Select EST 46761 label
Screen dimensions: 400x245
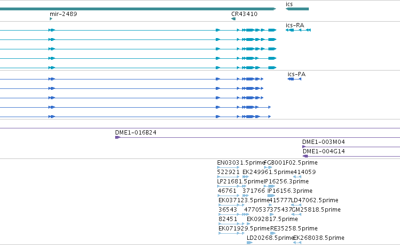coord(227,191)
